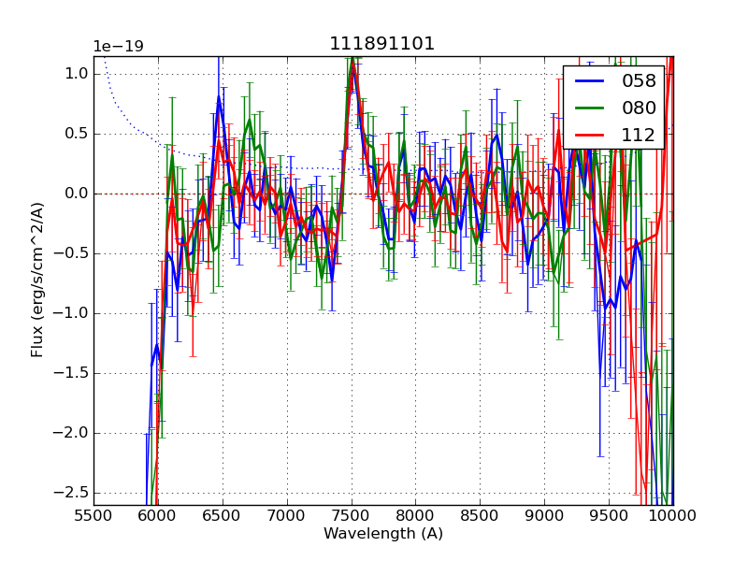Viewport: 748px width, 561px height.
Task: Click the 7500 x-axis tick label
Action: coord(352,515)
